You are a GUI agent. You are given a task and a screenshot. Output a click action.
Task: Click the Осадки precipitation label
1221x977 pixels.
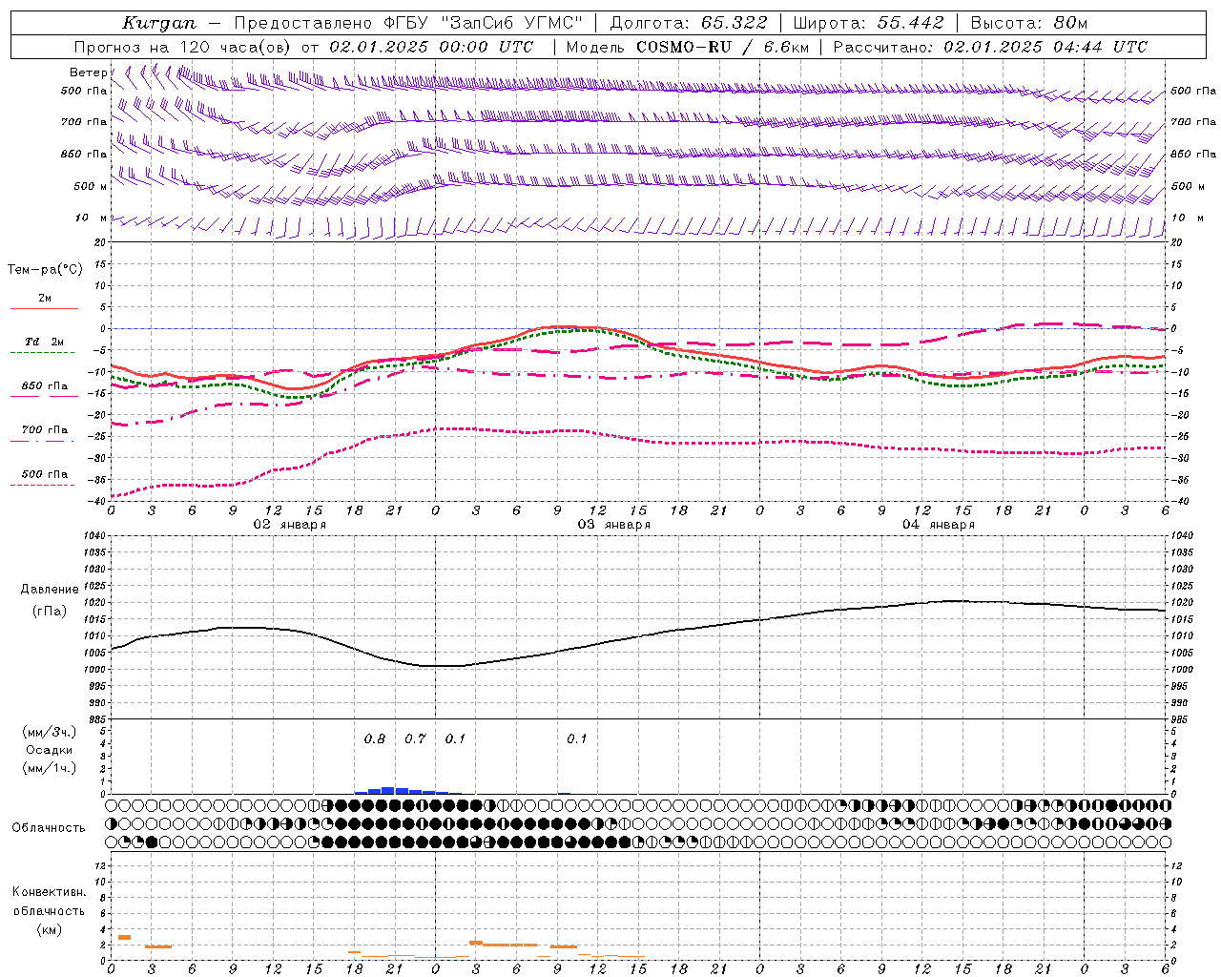[x=49, y=750]
